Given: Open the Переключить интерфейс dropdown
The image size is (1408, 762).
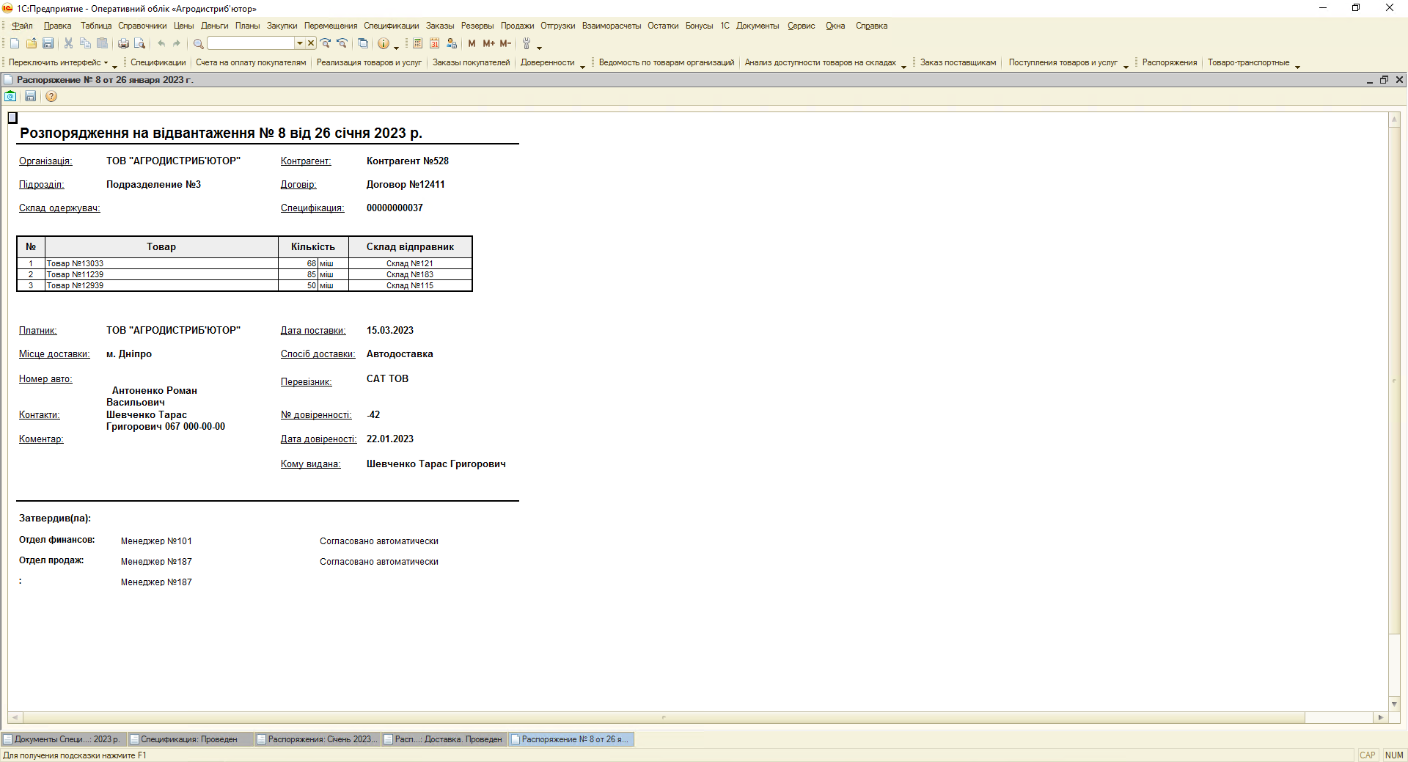Looking at the screenshot, I should coord(59,62).
